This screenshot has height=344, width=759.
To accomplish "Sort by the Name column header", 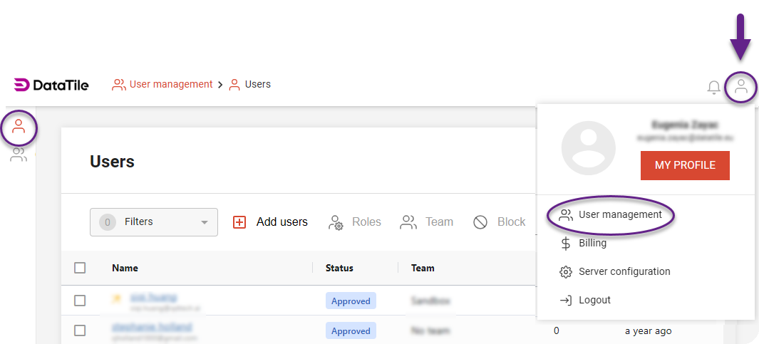I will coord(125,268).
